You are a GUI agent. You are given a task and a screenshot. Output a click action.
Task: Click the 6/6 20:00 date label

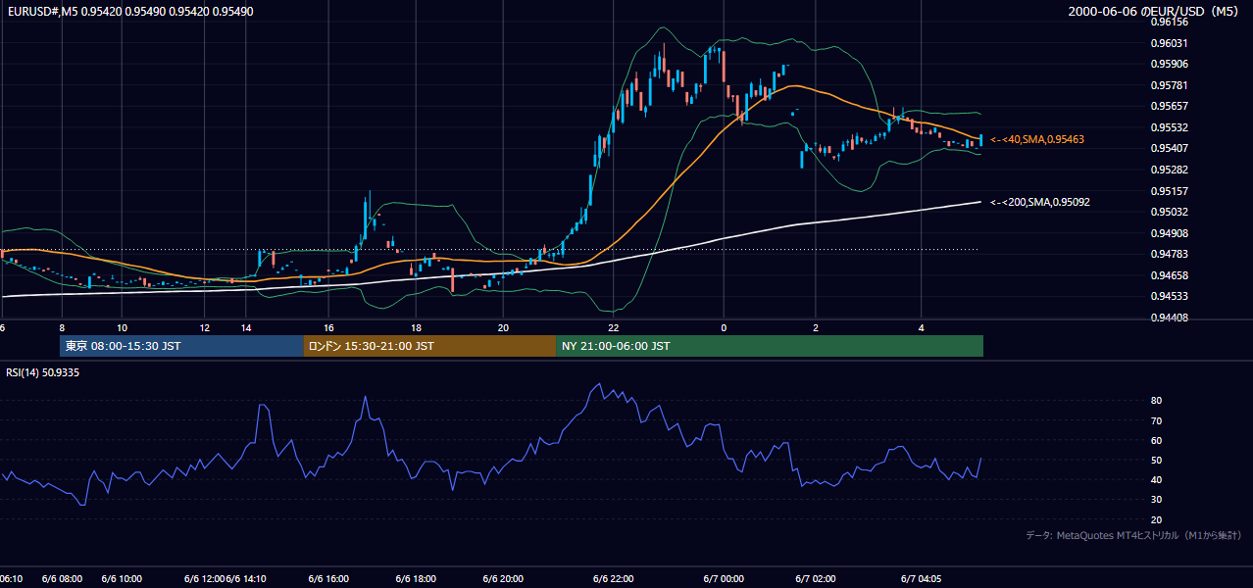click(503, 579)
